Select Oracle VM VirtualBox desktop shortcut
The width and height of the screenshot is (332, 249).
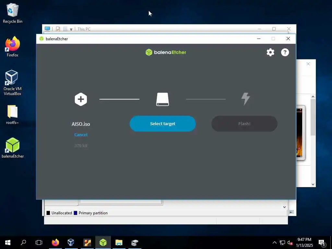coord(13,83)
